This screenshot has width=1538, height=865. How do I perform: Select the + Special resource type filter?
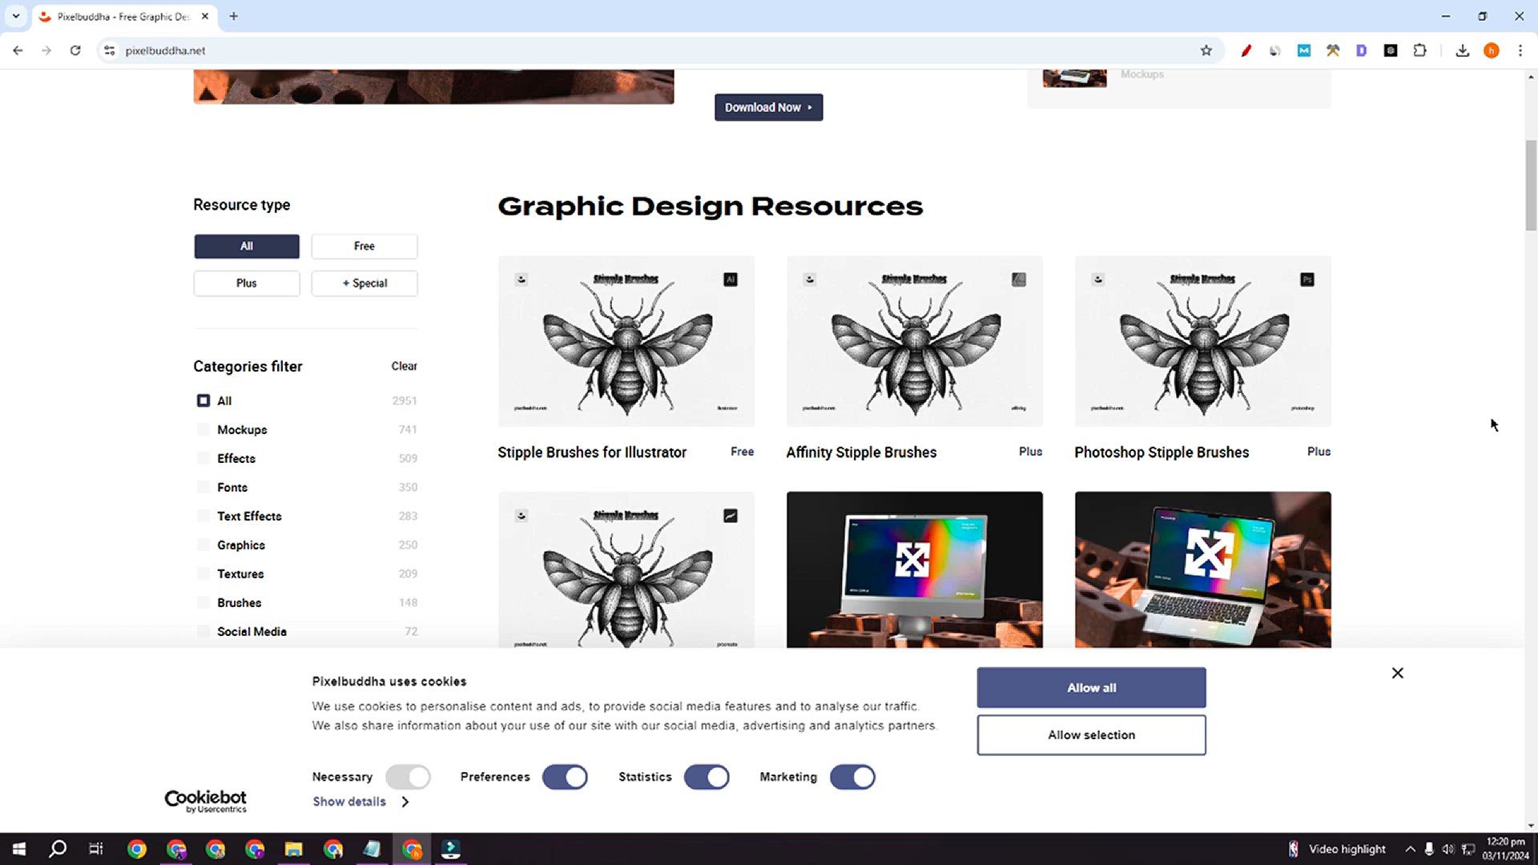[x=364, y=284]
